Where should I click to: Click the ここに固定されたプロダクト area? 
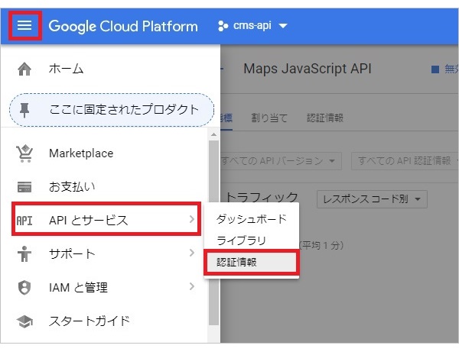pyautogui.click(x=112, y=110)
